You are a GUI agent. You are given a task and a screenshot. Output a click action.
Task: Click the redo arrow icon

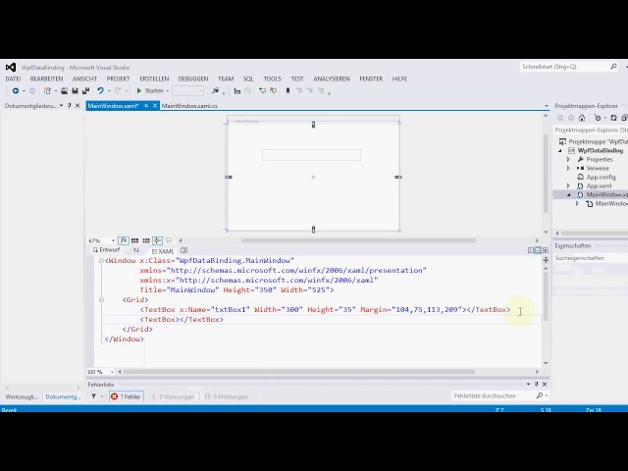coord(118,91)
